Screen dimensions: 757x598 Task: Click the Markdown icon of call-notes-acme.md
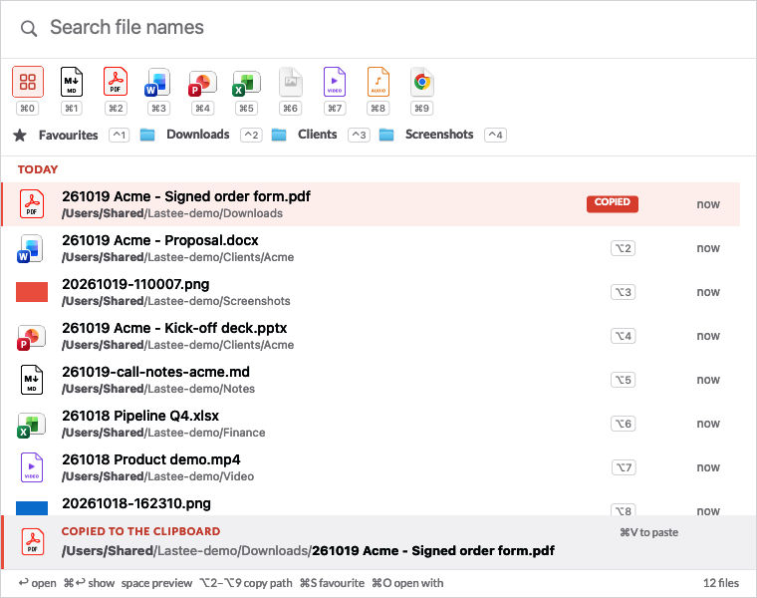click(32, 380)
